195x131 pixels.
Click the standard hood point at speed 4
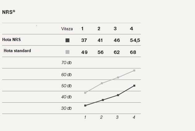point(134,71)
